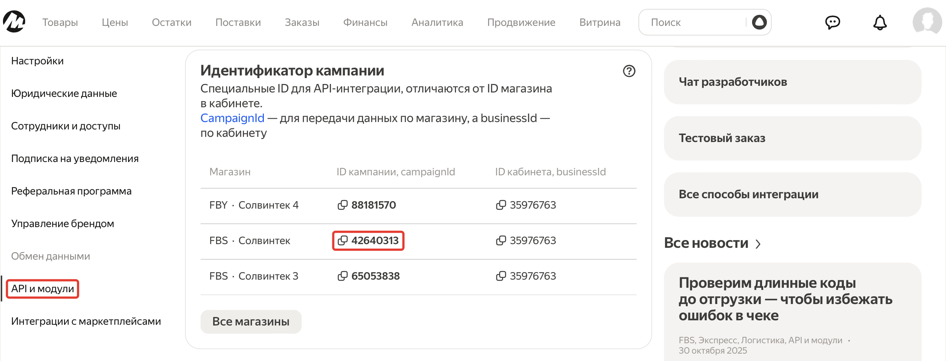
Task: Click the Alice assistant icon in search
Action: 759,22
